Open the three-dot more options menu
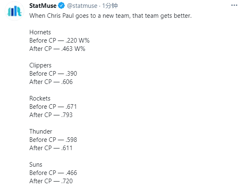This screenshot has height=189, width=244. (x=234, y=5)
